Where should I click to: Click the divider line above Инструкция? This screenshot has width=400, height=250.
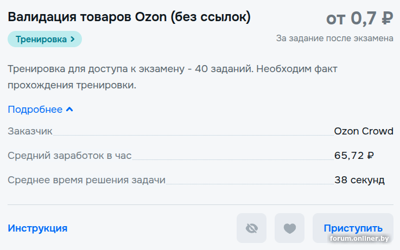tap(200, 205)
